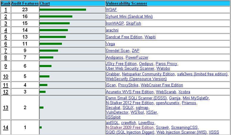The image size is (231, 135).
Task: Open the Scrawlr link
Action: pos(162,128)
